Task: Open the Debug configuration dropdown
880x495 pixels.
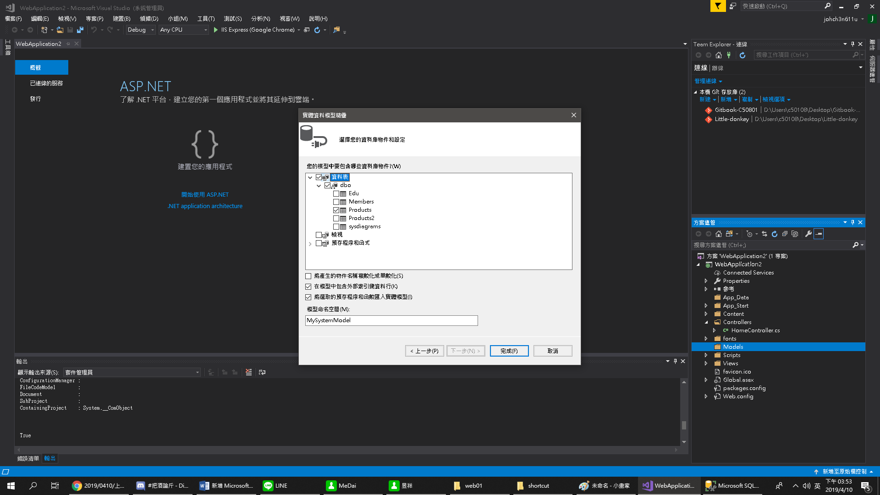Action: (x=141, y=30)
